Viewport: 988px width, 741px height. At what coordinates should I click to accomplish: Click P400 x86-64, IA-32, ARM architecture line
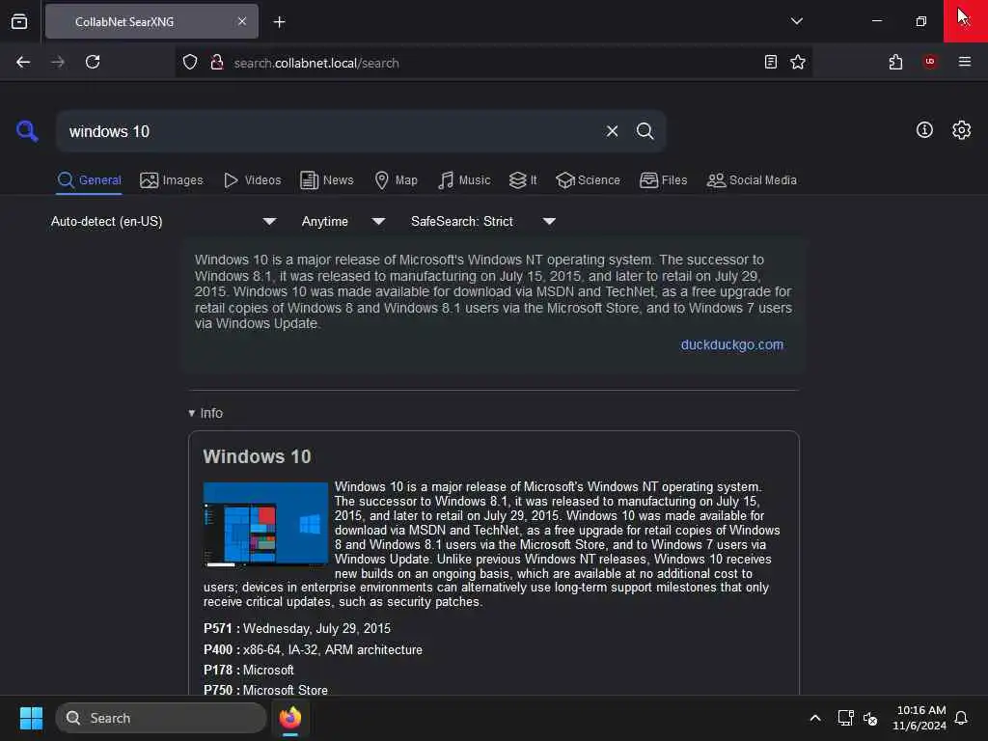click(x=313, y=649)
